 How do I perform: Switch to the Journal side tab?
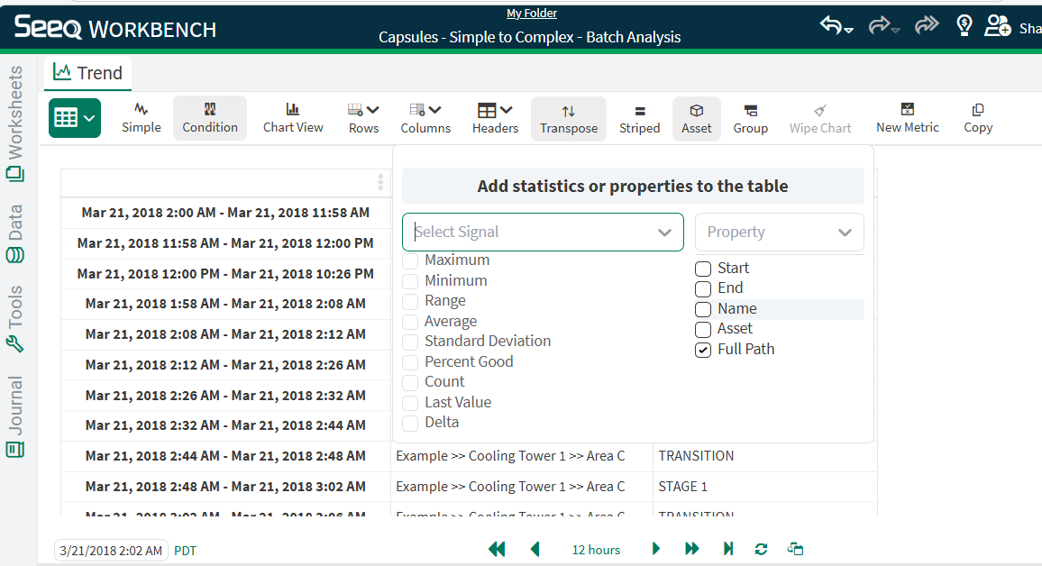coord(15,416)
